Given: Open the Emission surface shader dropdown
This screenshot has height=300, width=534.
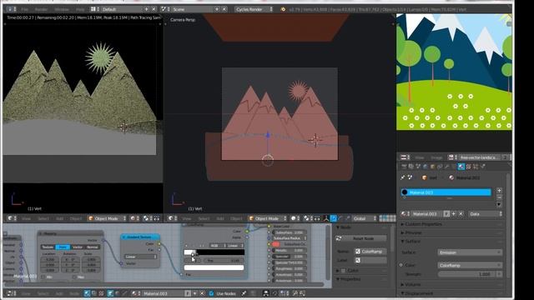Looking at the screenshot, I should pos(470,252).
